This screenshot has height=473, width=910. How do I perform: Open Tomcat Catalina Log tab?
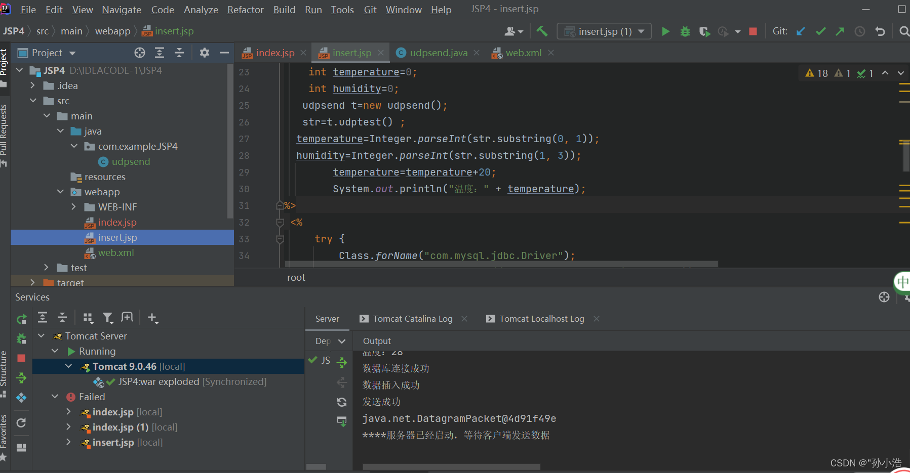[x=413, y=319]
